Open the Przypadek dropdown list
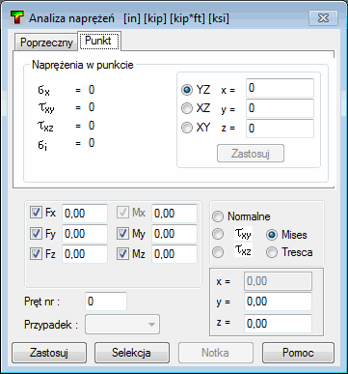The width and height of the screenshot is (348, 374). pyautogui.click(x=122, y=325)
